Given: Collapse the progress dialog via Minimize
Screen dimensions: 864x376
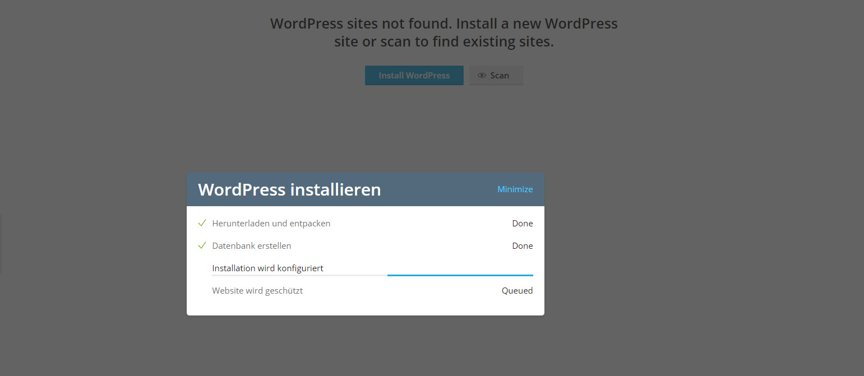Looking at the screenshot, I should tap(515, 189).
